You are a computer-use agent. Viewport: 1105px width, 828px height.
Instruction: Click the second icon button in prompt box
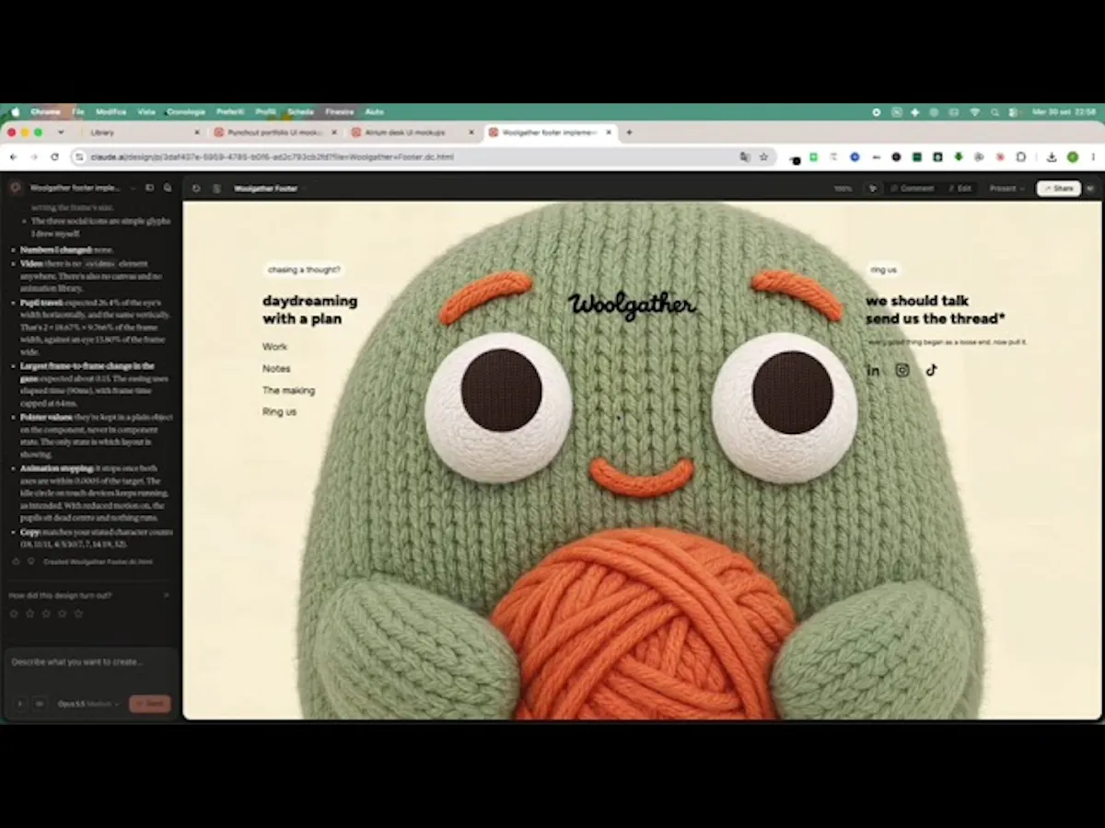point(40,704)
